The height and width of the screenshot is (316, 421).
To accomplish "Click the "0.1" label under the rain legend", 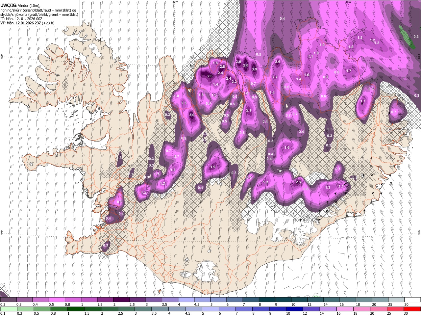I will tap(3, 314).
